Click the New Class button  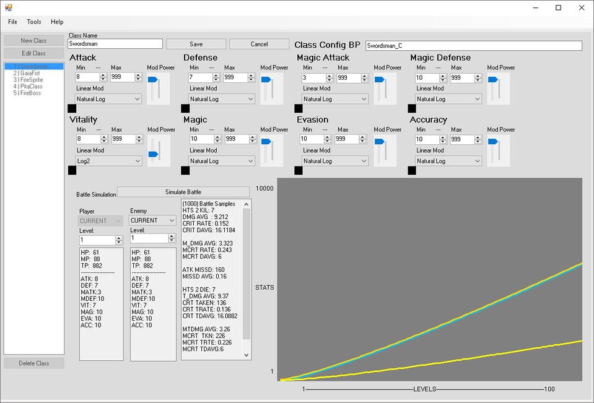coord(33,40)
